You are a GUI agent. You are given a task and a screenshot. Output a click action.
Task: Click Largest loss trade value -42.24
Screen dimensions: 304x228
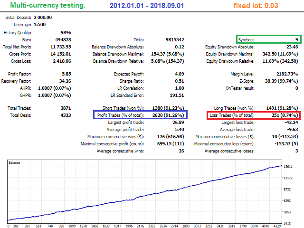pos(291,123)
